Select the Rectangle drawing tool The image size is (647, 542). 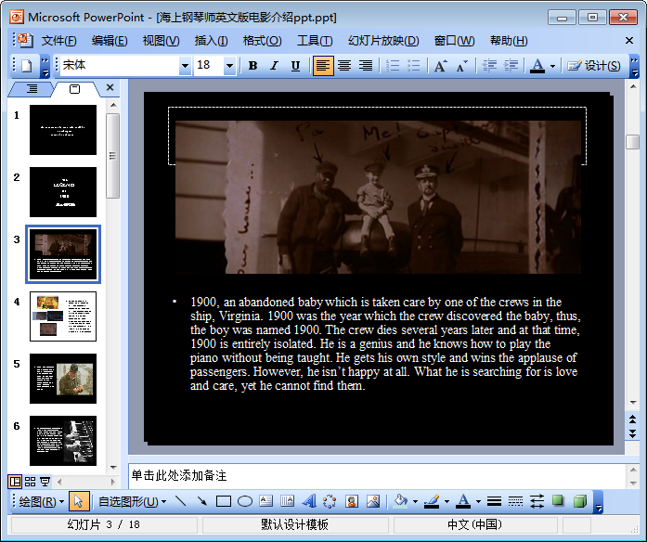click(x=223, y=502)
